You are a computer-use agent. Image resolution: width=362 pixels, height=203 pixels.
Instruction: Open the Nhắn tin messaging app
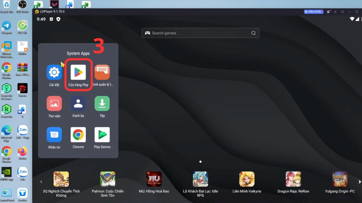(54, 134)
